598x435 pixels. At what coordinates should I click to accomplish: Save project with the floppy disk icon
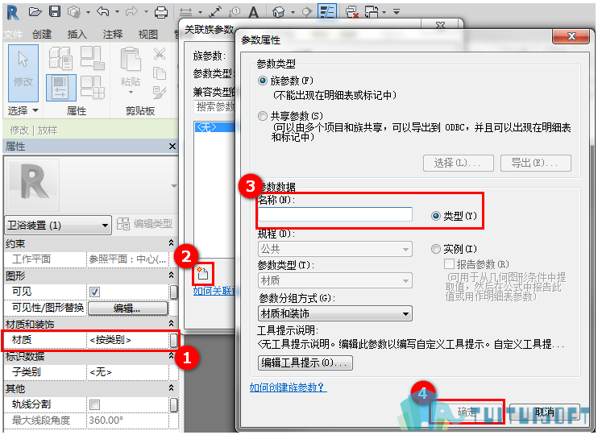[x=55, y=12]
